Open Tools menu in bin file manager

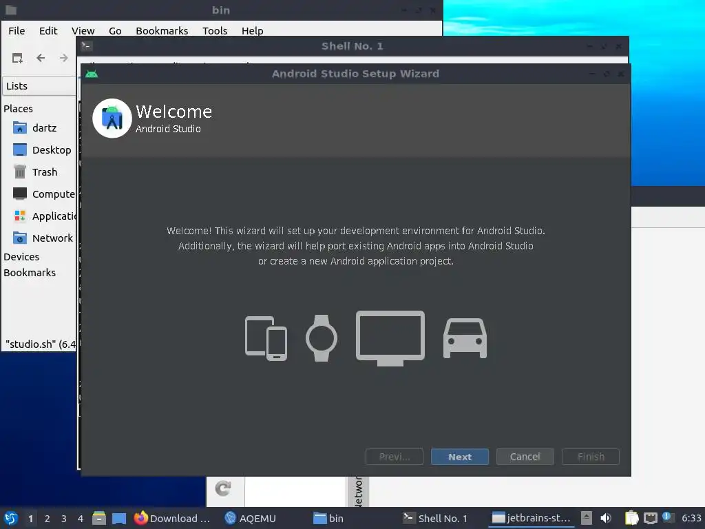pyautogui.click(x=215, y=30)
